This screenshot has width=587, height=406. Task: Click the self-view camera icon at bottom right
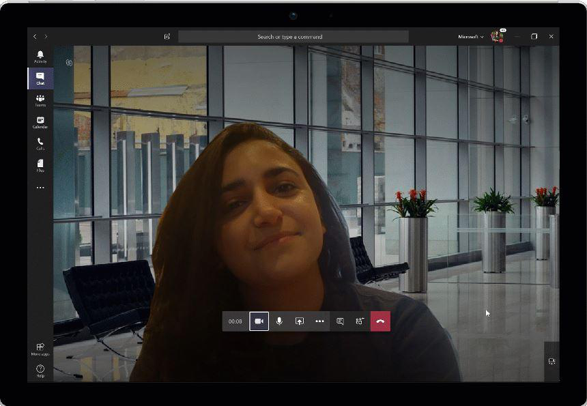click(552, 361)
